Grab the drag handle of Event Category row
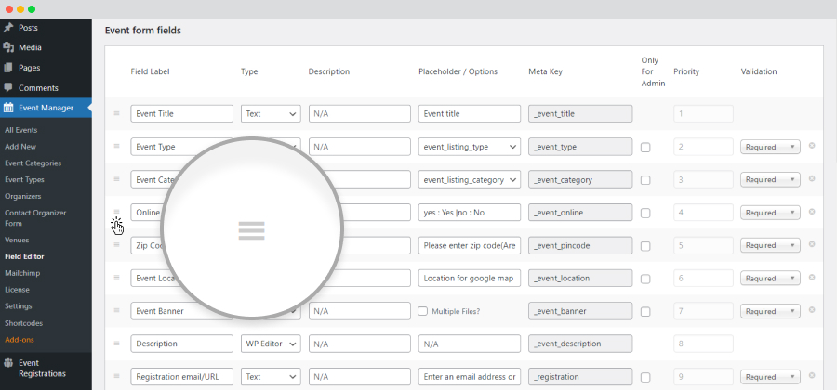Image resolution: width=837 pixels, height=390 pixels. 116,179
